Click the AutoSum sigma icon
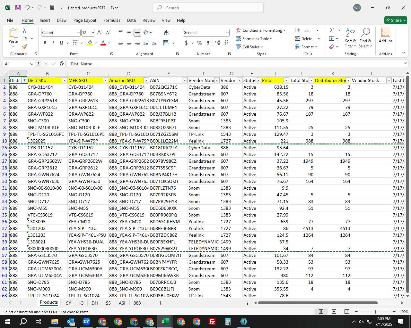The image size is (411, 328). pos(332,30)
